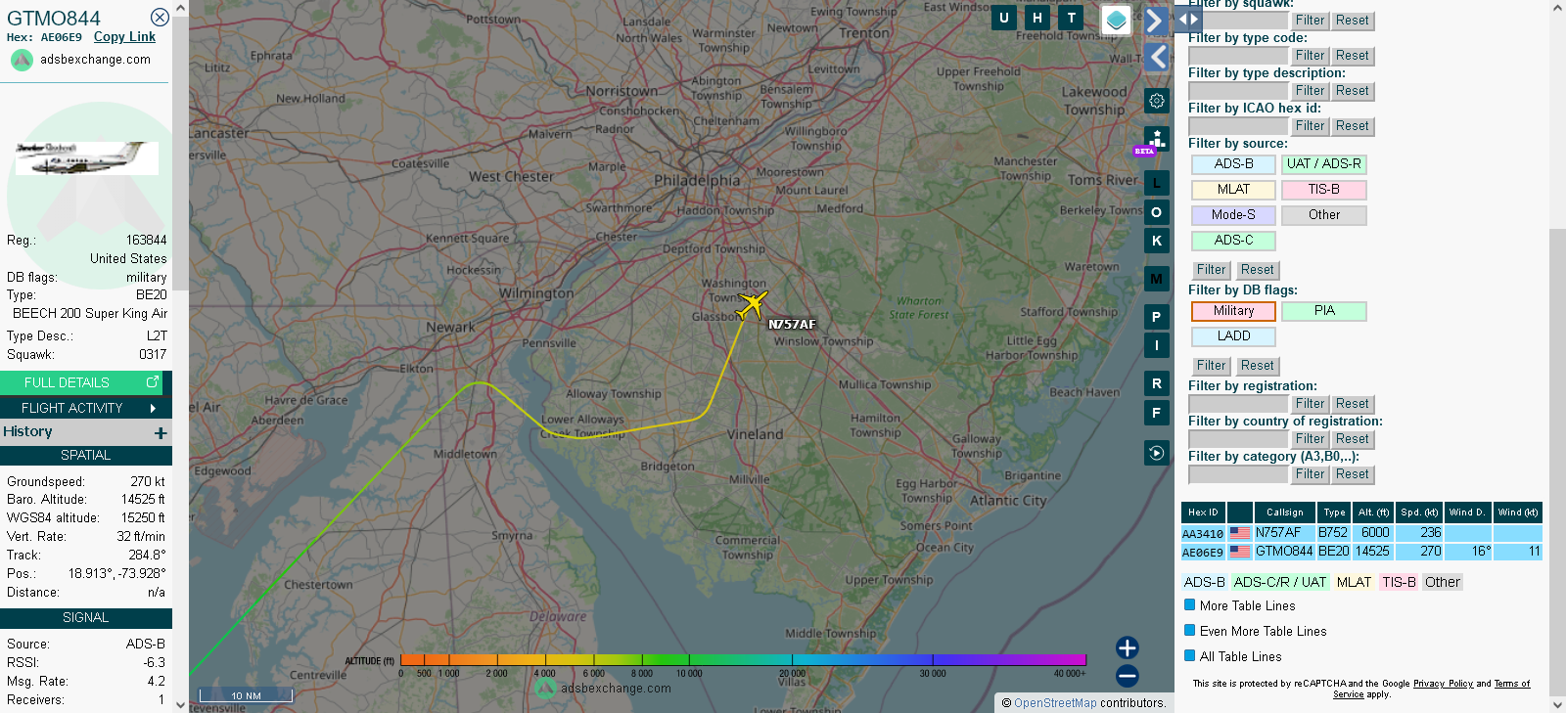Image resolution: width=1566 pixels, height=713 pixels.
Task: Open the map layers selector icon
Action: click(1116, 20)
